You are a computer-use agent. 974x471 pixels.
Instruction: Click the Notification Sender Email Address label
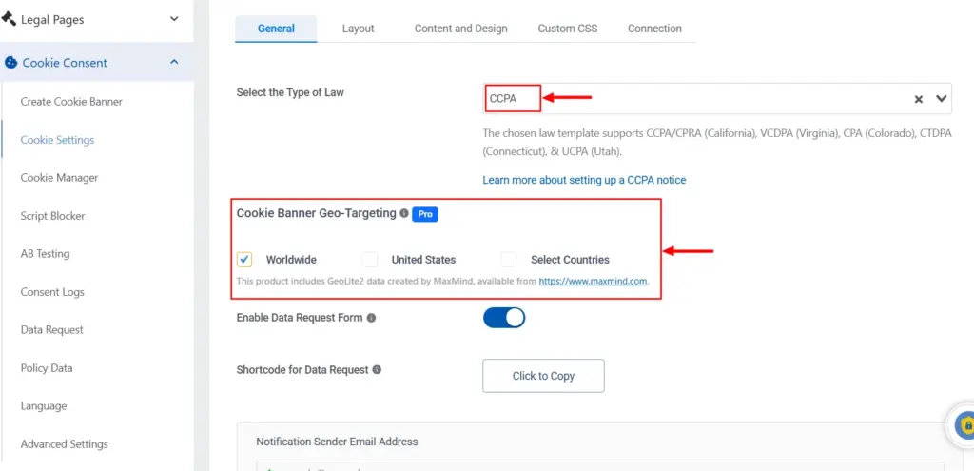(x=337, y=442)
